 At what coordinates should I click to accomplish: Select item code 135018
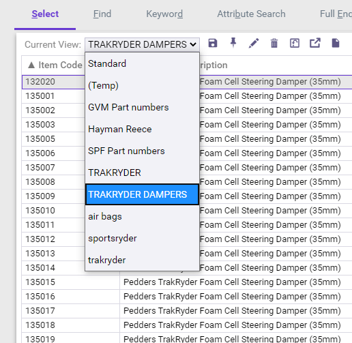[x=40, y=325]
